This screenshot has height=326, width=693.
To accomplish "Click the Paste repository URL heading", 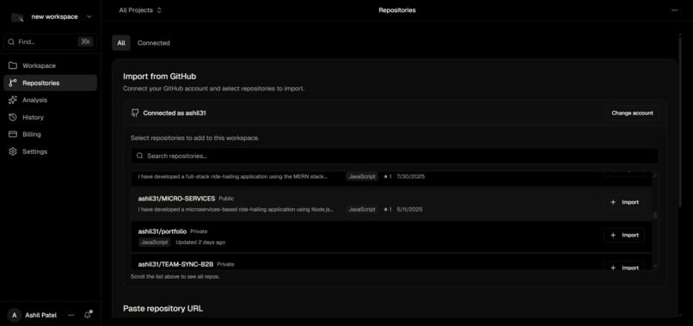I will click(x=163, y=308).
